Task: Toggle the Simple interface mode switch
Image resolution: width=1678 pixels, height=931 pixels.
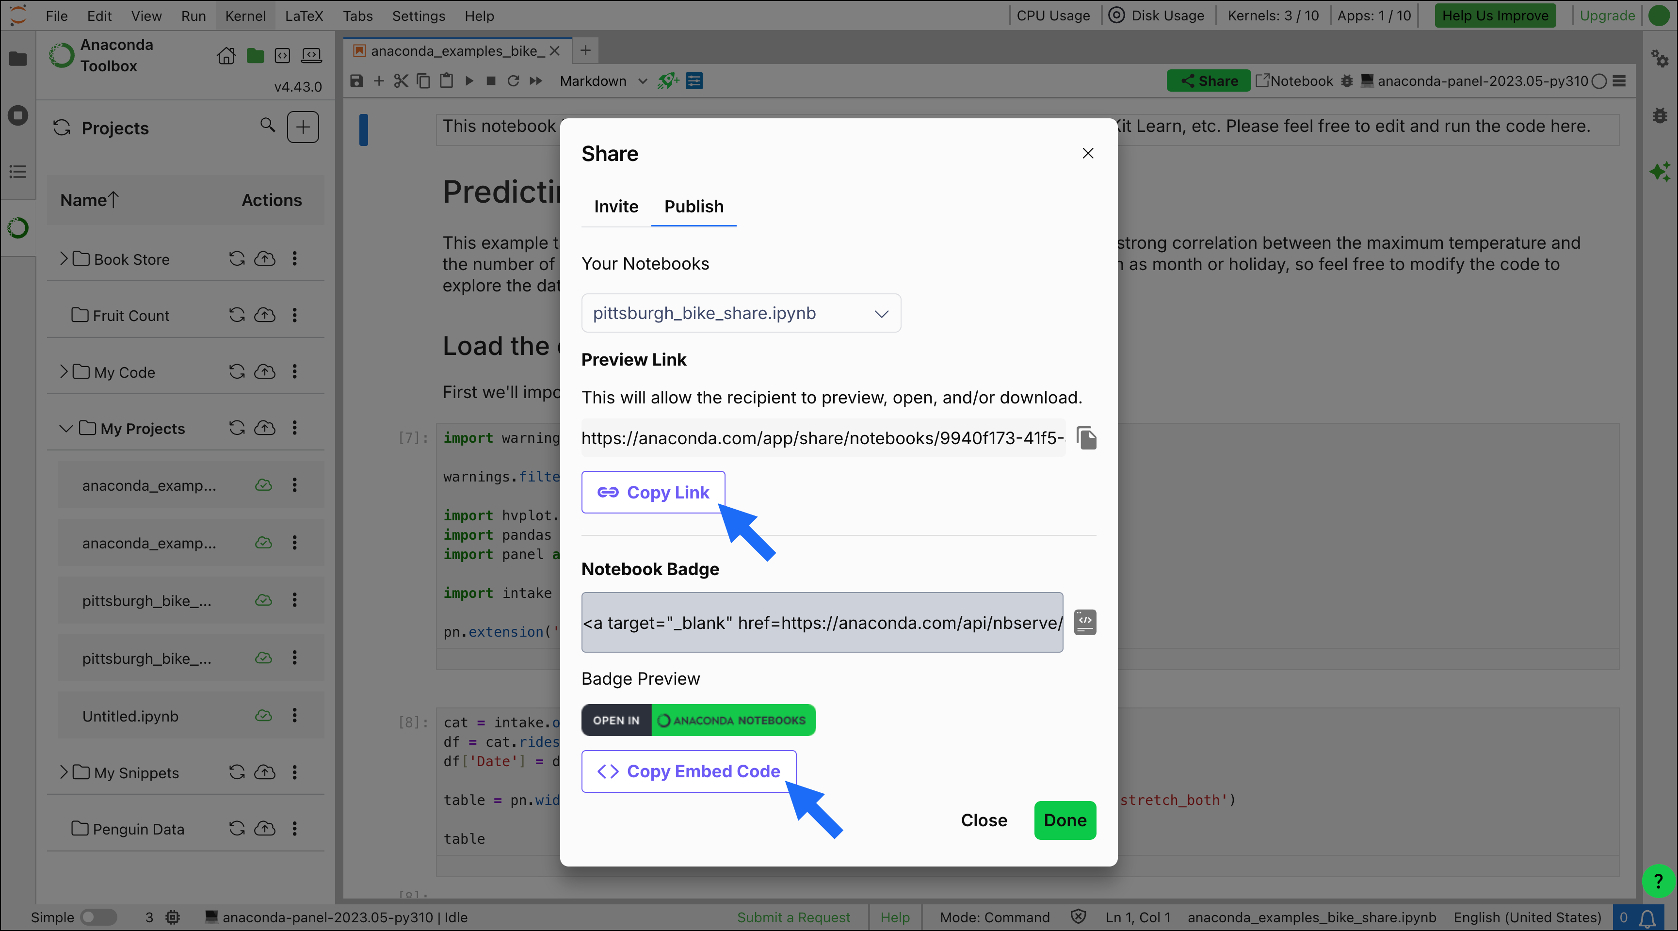Action: 99,917
